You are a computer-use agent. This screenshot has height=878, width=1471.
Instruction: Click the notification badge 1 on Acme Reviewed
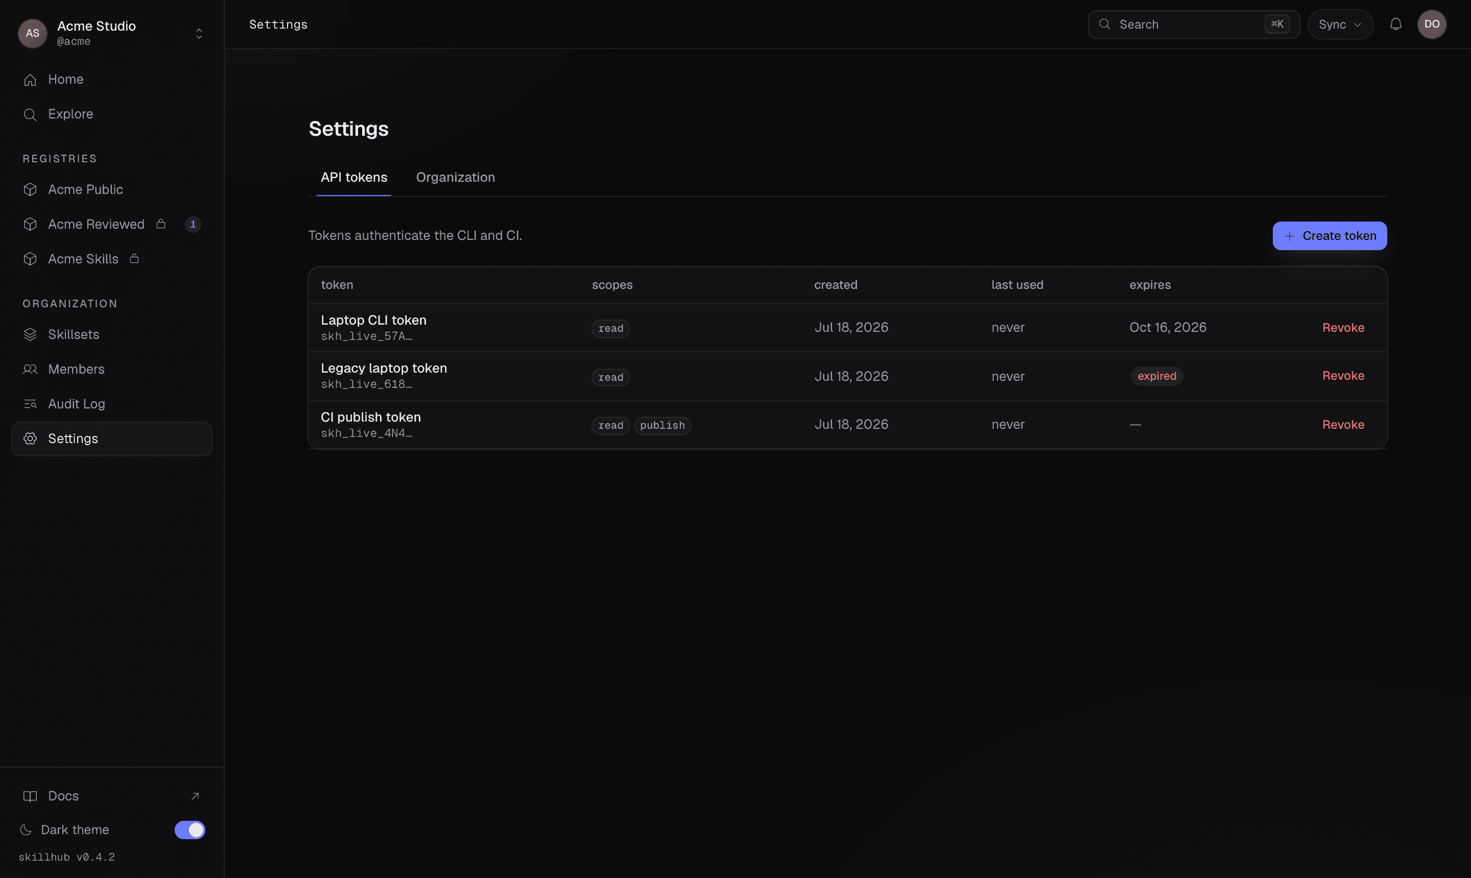(193, 224)
